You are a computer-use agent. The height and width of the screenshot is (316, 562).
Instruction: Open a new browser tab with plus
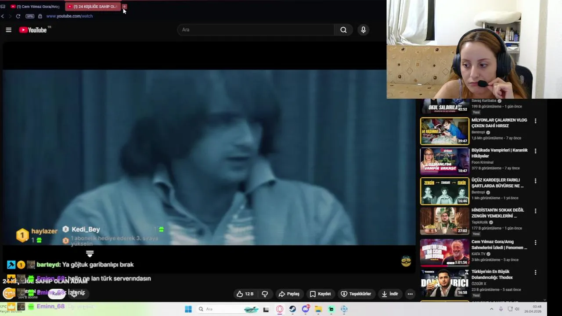click(x=125, y=7)
